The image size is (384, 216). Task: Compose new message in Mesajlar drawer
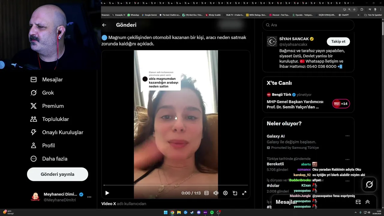[358, 202]
